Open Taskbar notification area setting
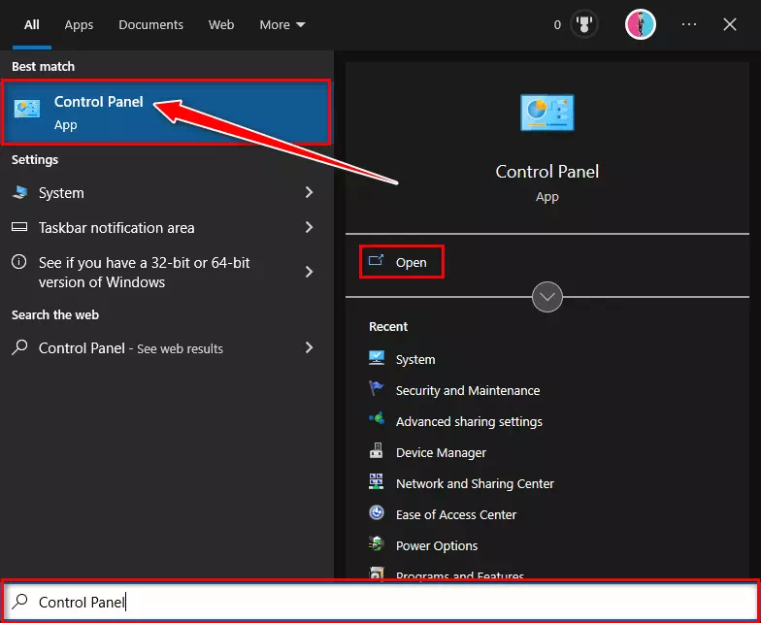 (x=167, y=227)
